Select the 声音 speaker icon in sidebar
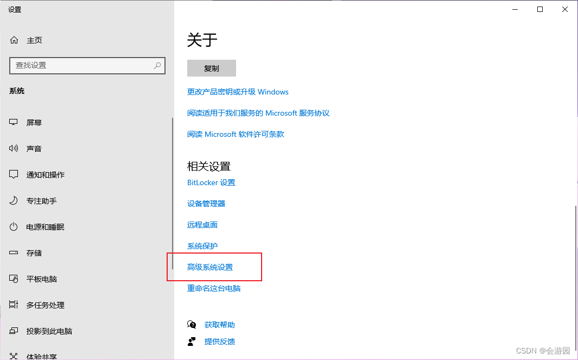This screenshot has height=360, width=578. pos(13,148)
